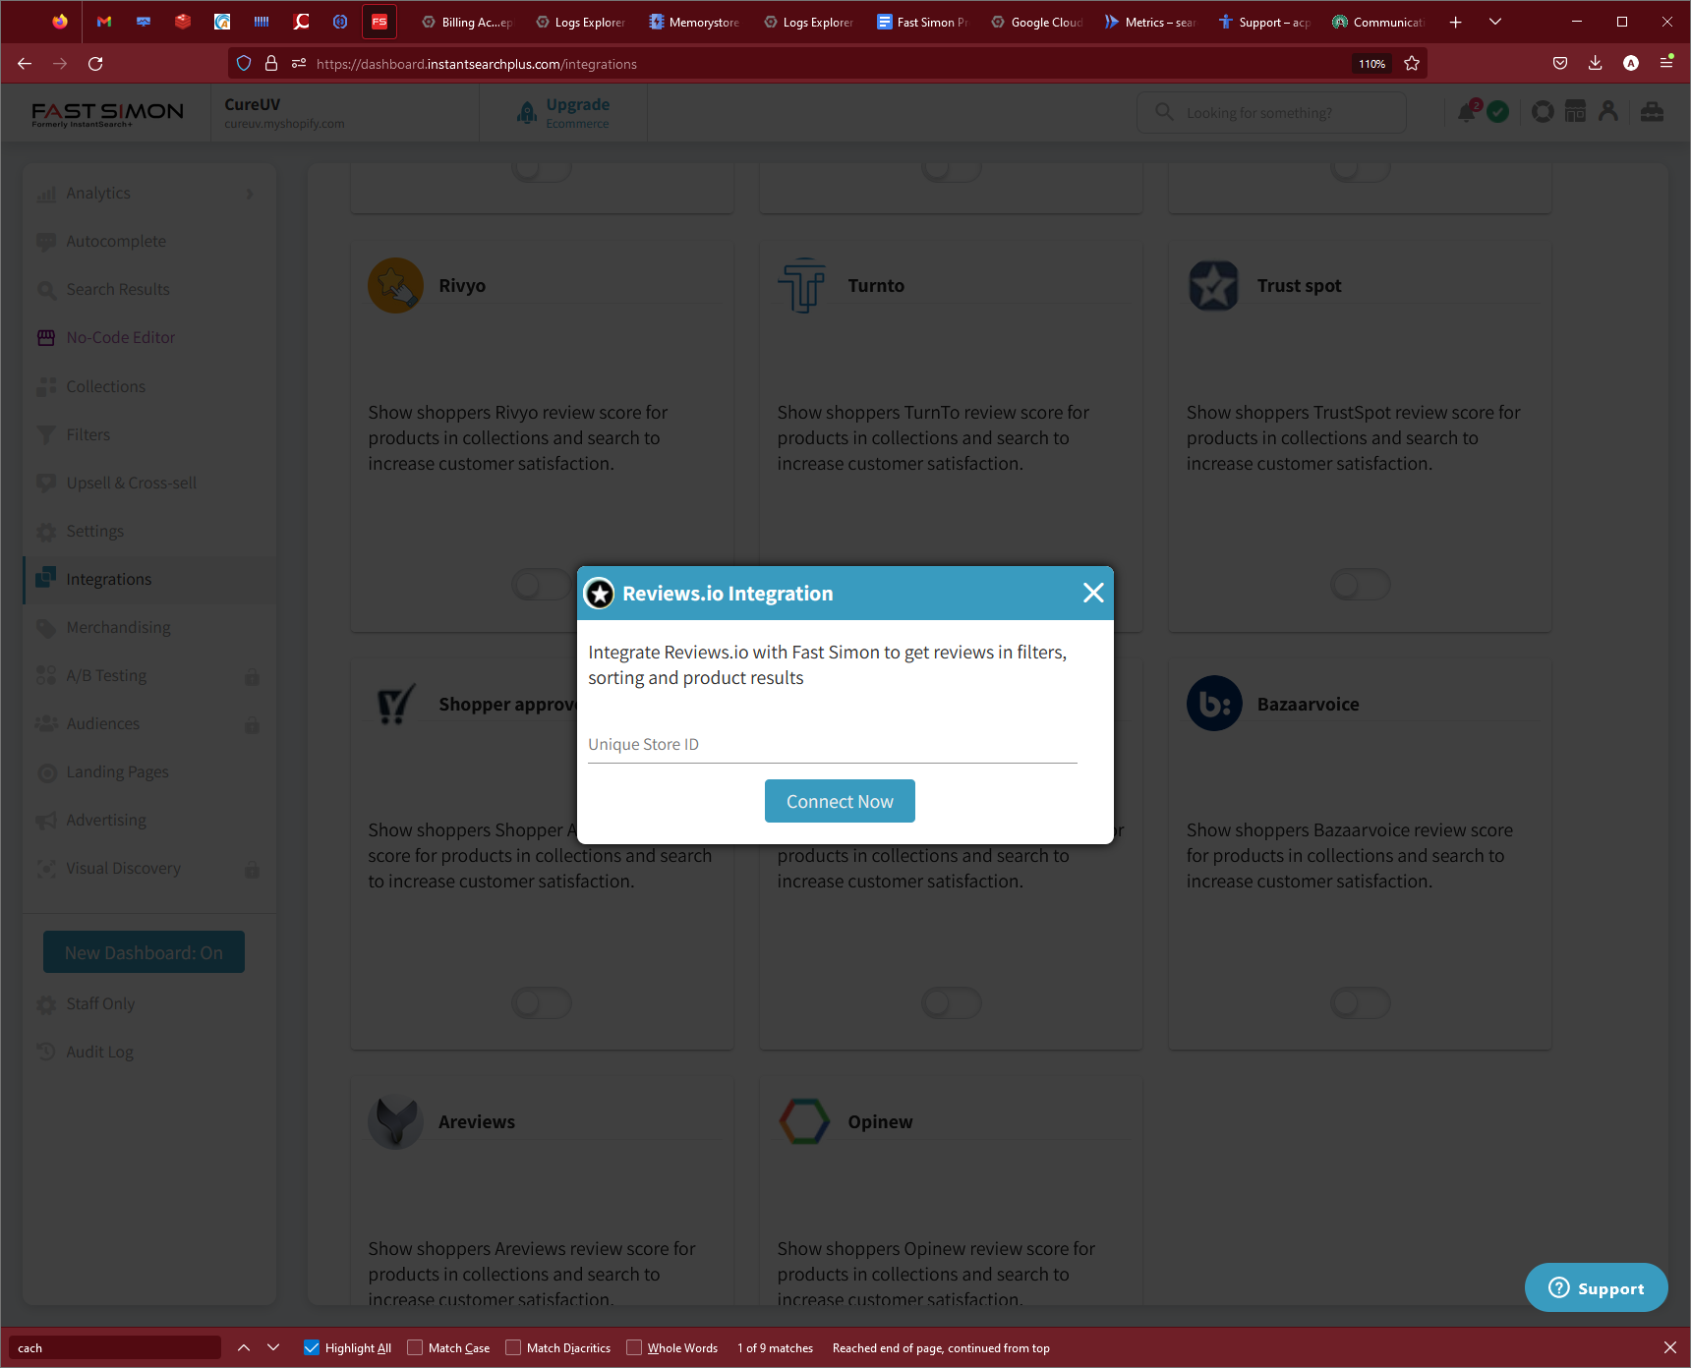Open the list all tabs dropdown arrow
The image size is (1691, 1368).
point(1495,22)
